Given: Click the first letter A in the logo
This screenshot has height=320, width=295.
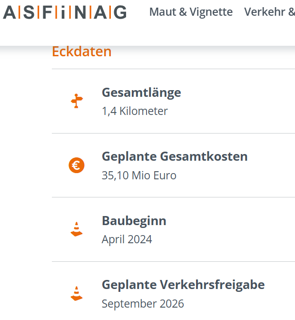Looking at the screenshot, I should pos(10,12).
